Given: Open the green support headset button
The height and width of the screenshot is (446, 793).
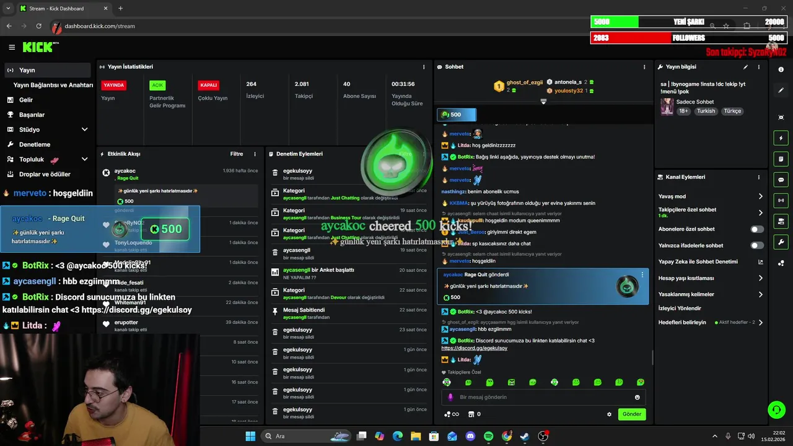Looking at the screenshot, I should tap(776, 409).
